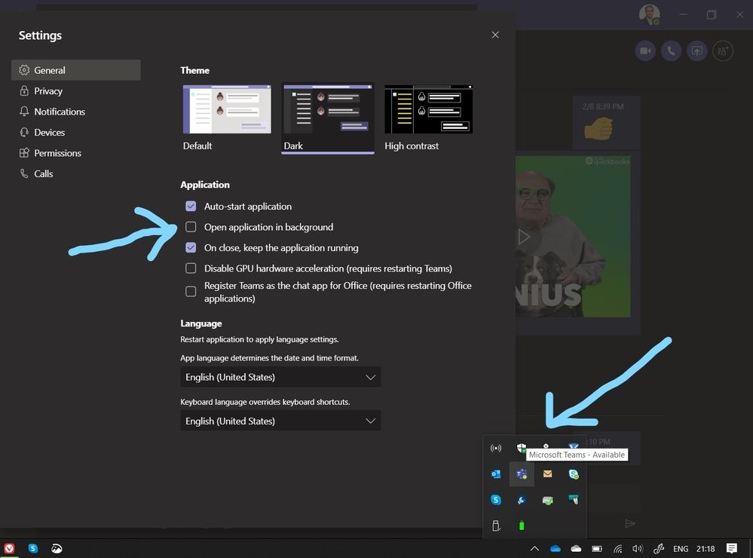
Task: Click the share screen button in chat
Action: (696, 51)
